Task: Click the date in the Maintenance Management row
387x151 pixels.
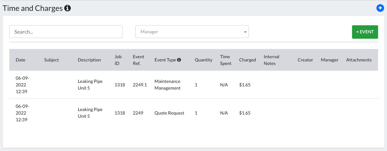Action: pyautogui.click(x=22, y=85)
